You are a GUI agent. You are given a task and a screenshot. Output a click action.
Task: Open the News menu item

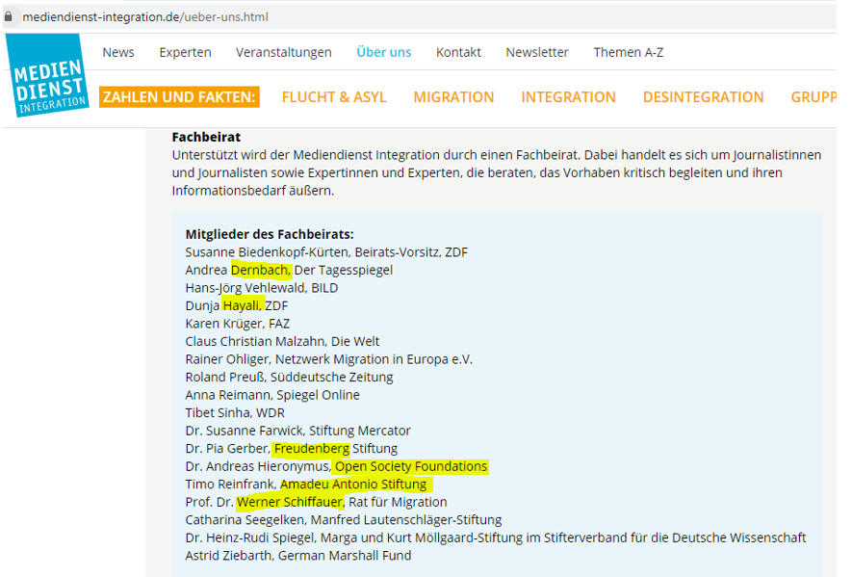pos(117,52)
